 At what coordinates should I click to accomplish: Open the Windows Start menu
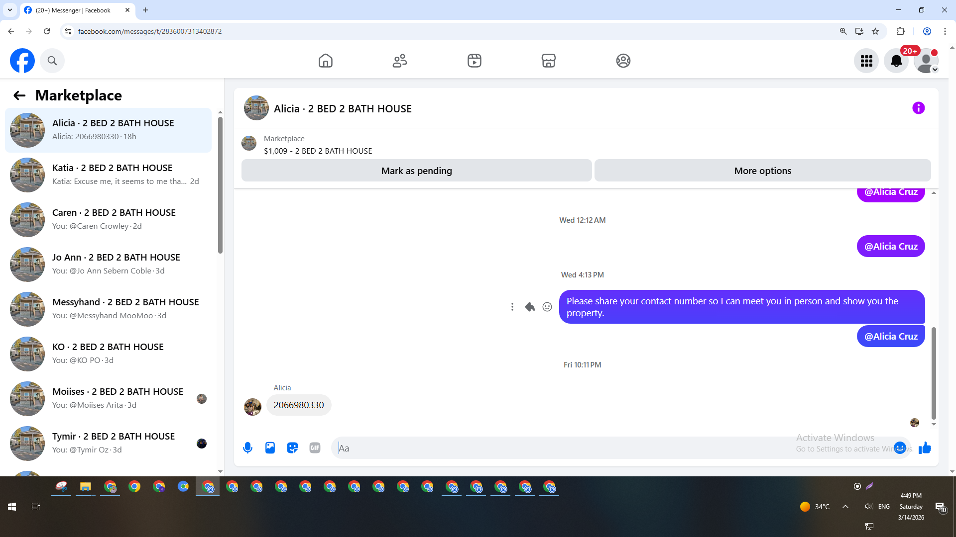(x=12, y=507)
